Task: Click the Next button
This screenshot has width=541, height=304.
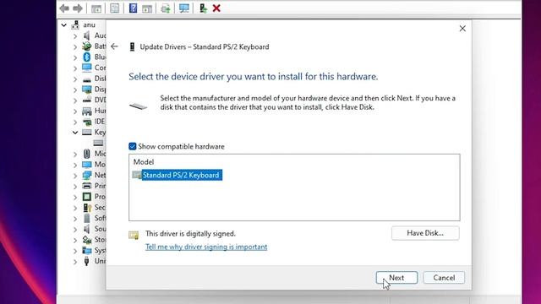Action: 396,278
